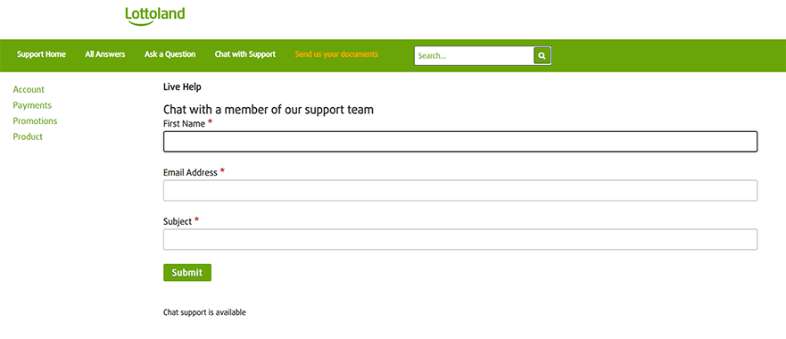Submit the chat request form
Viewport: 786px width, 339px height.
tap(187, 272)
